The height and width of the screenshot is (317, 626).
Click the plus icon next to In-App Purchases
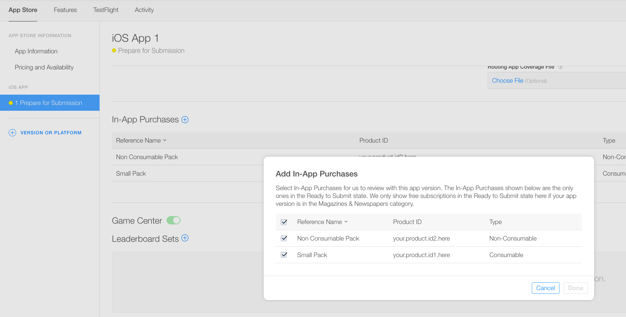click(185, 119)
